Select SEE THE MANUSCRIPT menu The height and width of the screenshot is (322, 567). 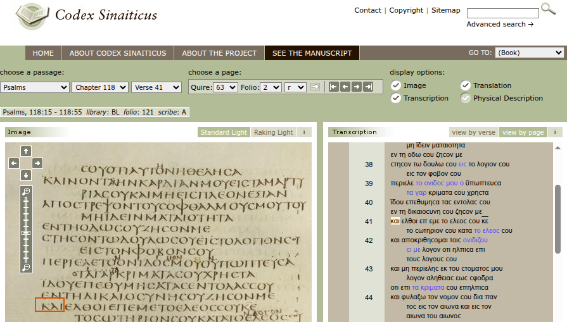[312, 53]
